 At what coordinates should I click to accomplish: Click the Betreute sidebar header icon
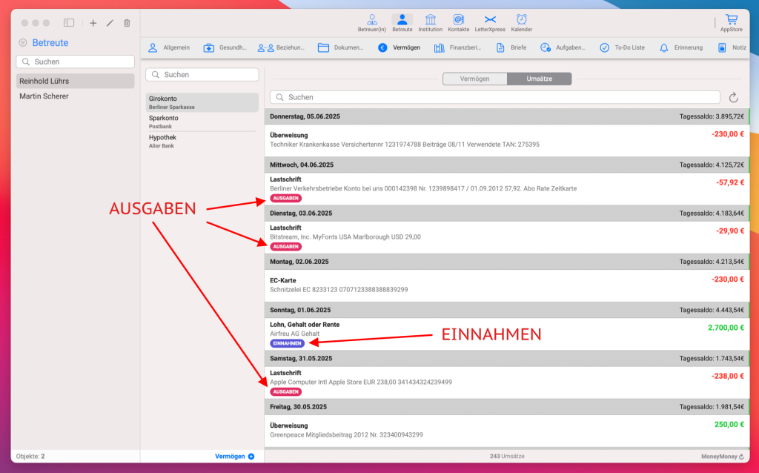pyautogui.click(x=23, y=42)
